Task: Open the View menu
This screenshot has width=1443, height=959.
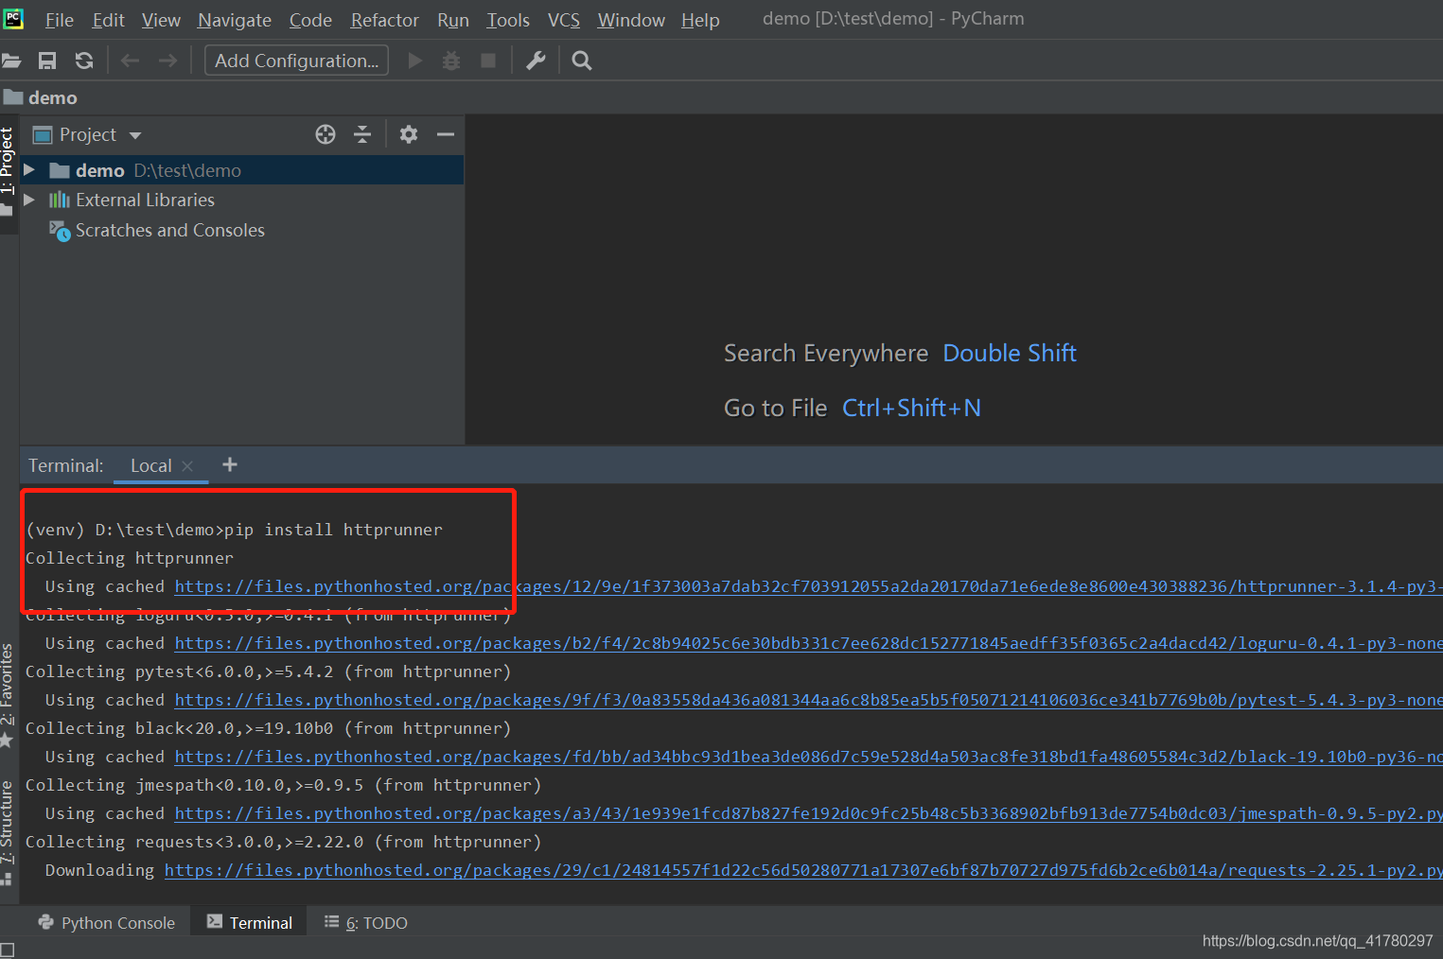Action: coord(161,20)
